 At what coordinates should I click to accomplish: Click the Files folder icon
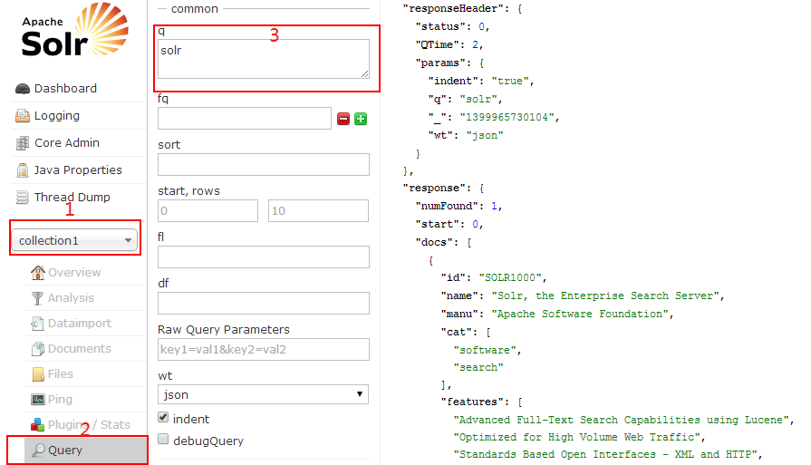click(x=38, y=374)
